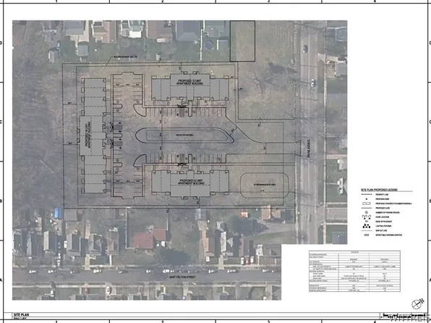Click the Site Plan Proposed Legend heading

pos(380,190)
